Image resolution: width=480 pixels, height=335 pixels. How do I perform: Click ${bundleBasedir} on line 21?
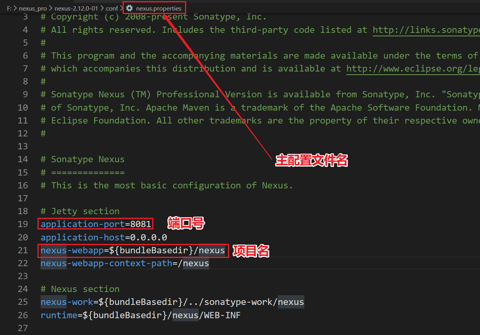(x=151, y=250)
